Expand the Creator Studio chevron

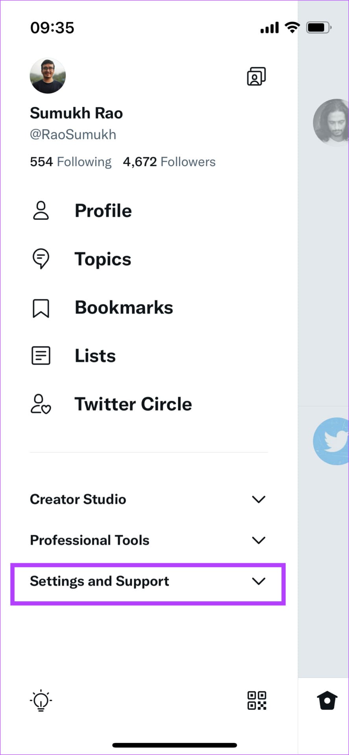point(259,499)
